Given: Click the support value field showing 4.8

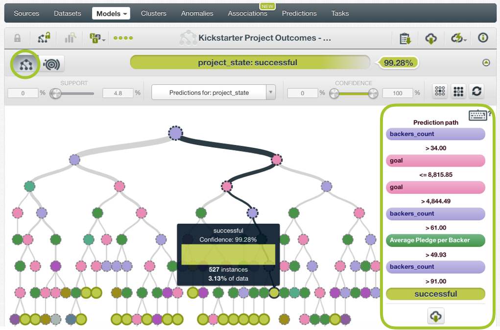Looking at the screenshot, I should (x=118, y=93).
